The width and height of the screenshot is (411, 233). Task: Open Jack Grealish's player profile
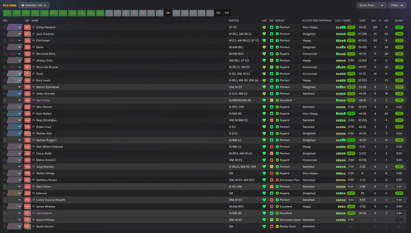pyautogui.click(x=45, y=34)
